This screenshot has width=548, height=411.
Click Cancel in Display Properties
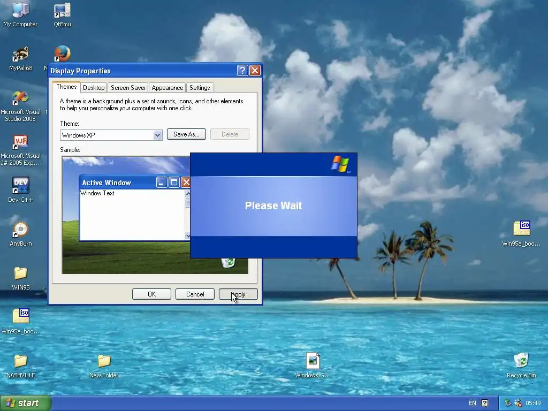tap(195, 294)
